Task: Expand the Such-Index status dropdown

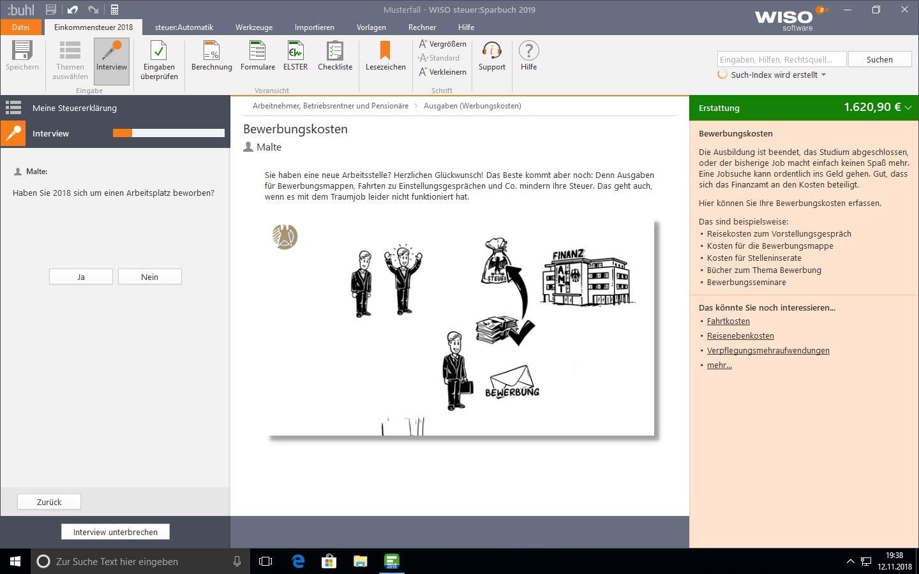Action: pos(823,75)
